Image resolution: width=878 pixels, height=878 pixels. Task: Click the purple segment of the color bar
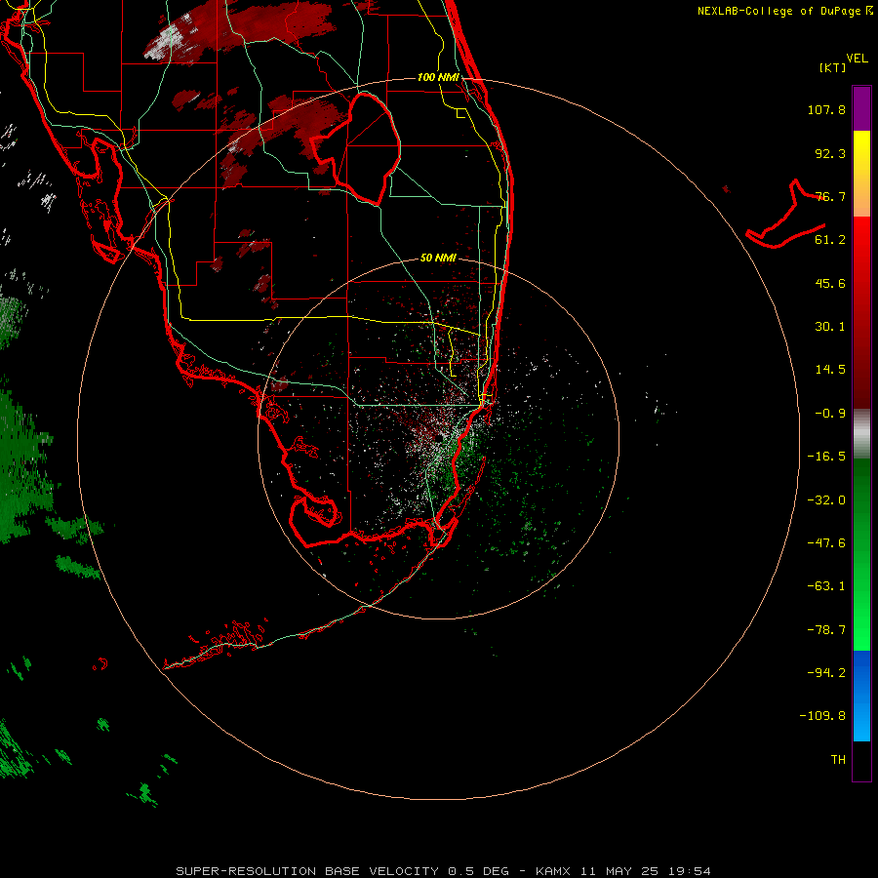coord(861,108)
